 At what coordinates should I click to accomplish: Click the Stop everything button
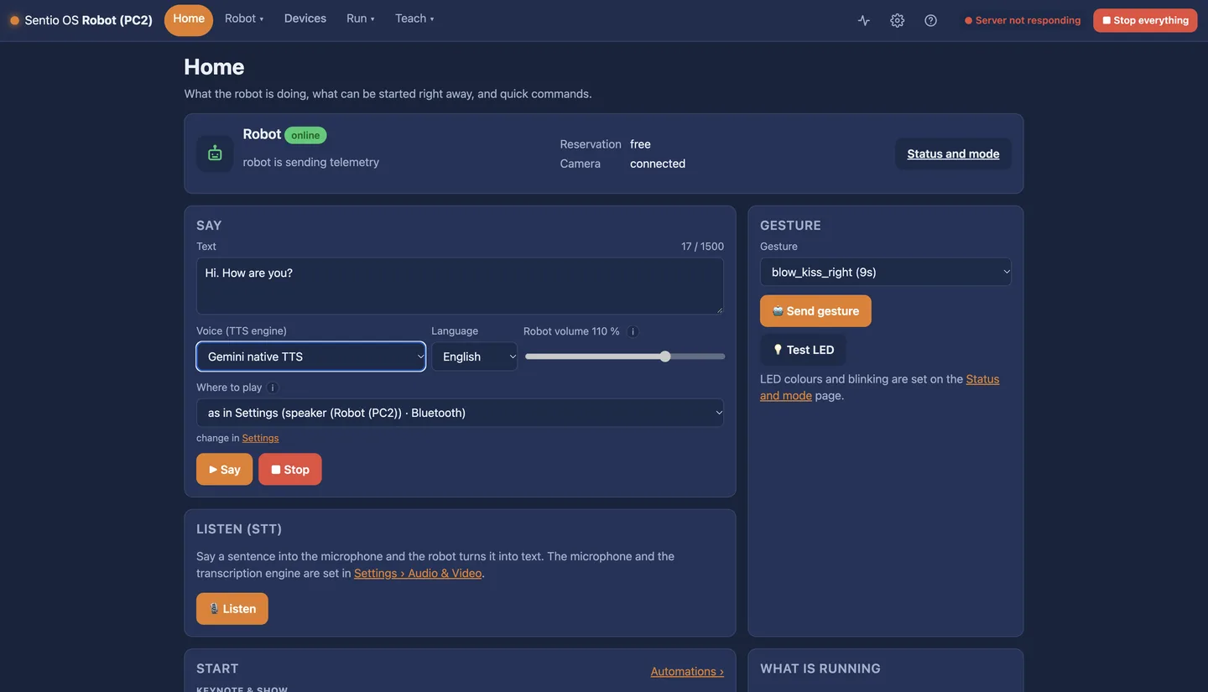(x=1145, y=20)
